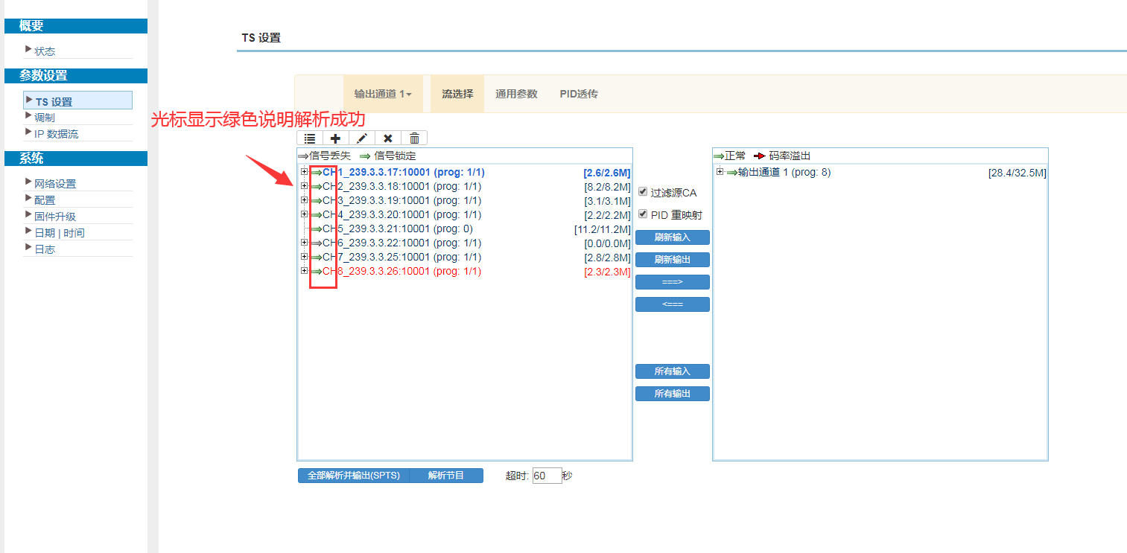Viewport: 1127px width, 553px height.
Task: Expand the CH8_239.3.3.26 tree node
Action: click(x=304, y=271)
